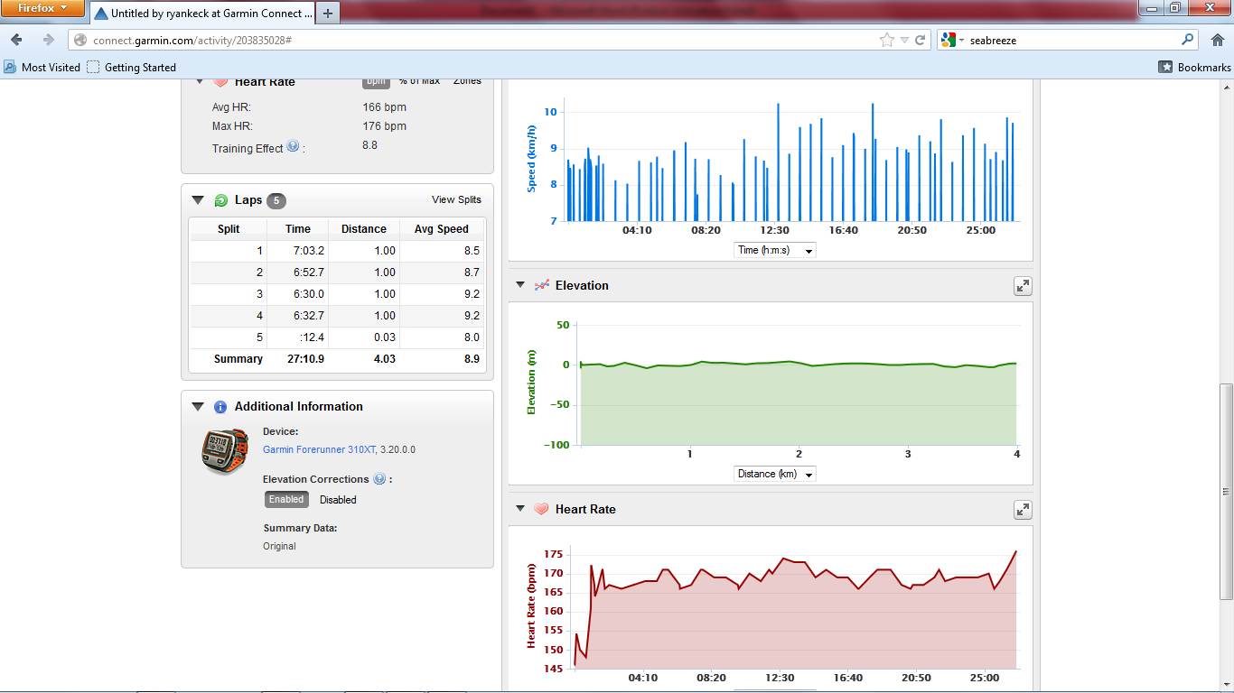The height and width of the screenshot is (693, 1234).
Task: Expand the Elevation chart to full size
Action: (1023, 286)
